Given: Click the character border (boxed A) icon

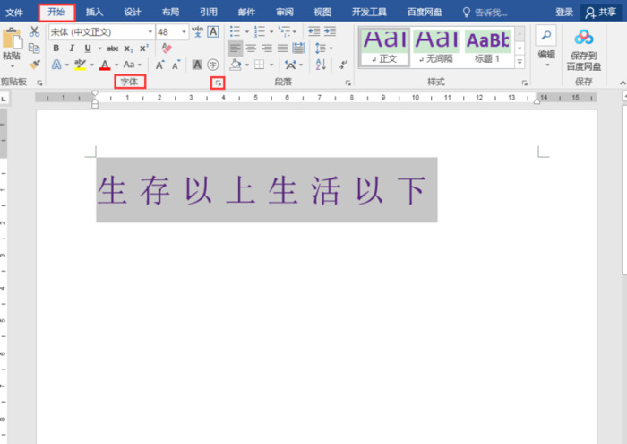Looking at the screenshot, I should tap(213, 31).
